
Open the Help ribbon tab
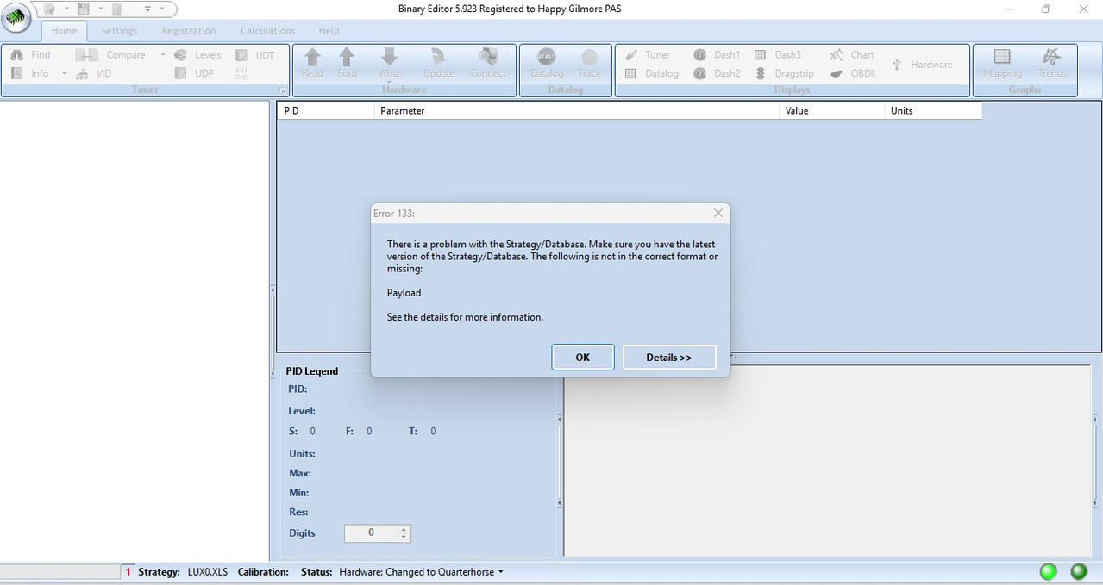pos(329,31)
